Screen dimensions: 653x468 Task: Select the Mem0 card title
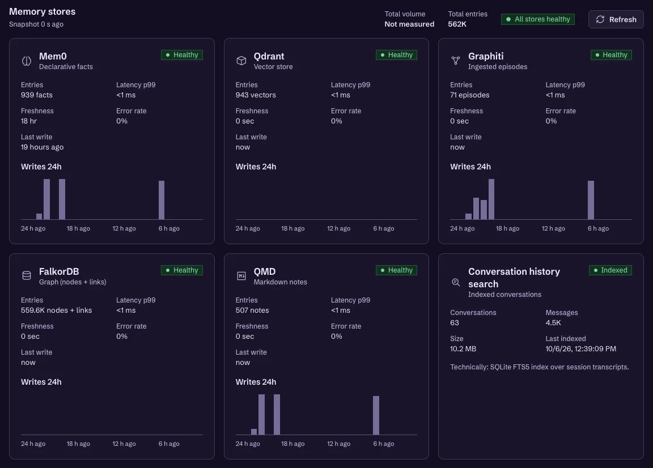tap(53, 56)
